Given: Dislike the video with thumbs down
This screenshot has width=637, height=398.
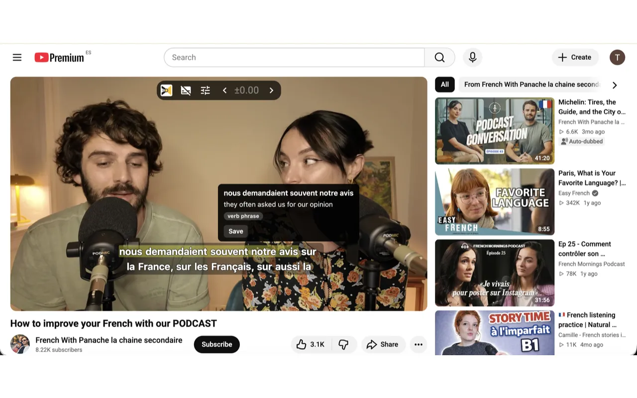Looking at the screenshot, I should [343, 344].
